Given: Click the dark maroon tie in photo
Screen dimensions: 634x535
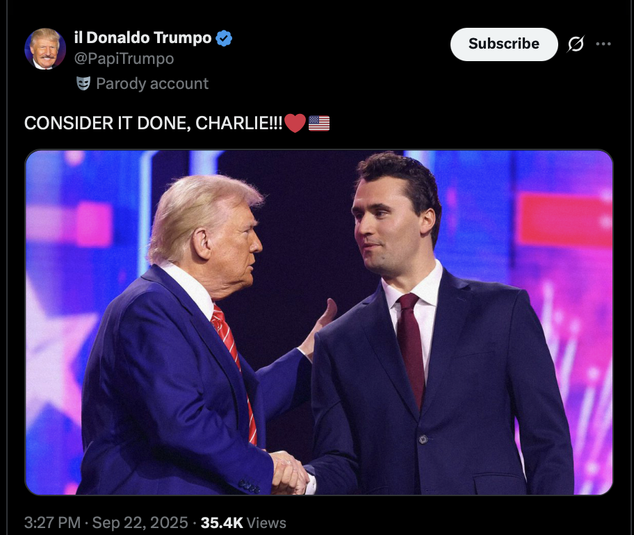Looking at the screenshot, I should 411,347.
